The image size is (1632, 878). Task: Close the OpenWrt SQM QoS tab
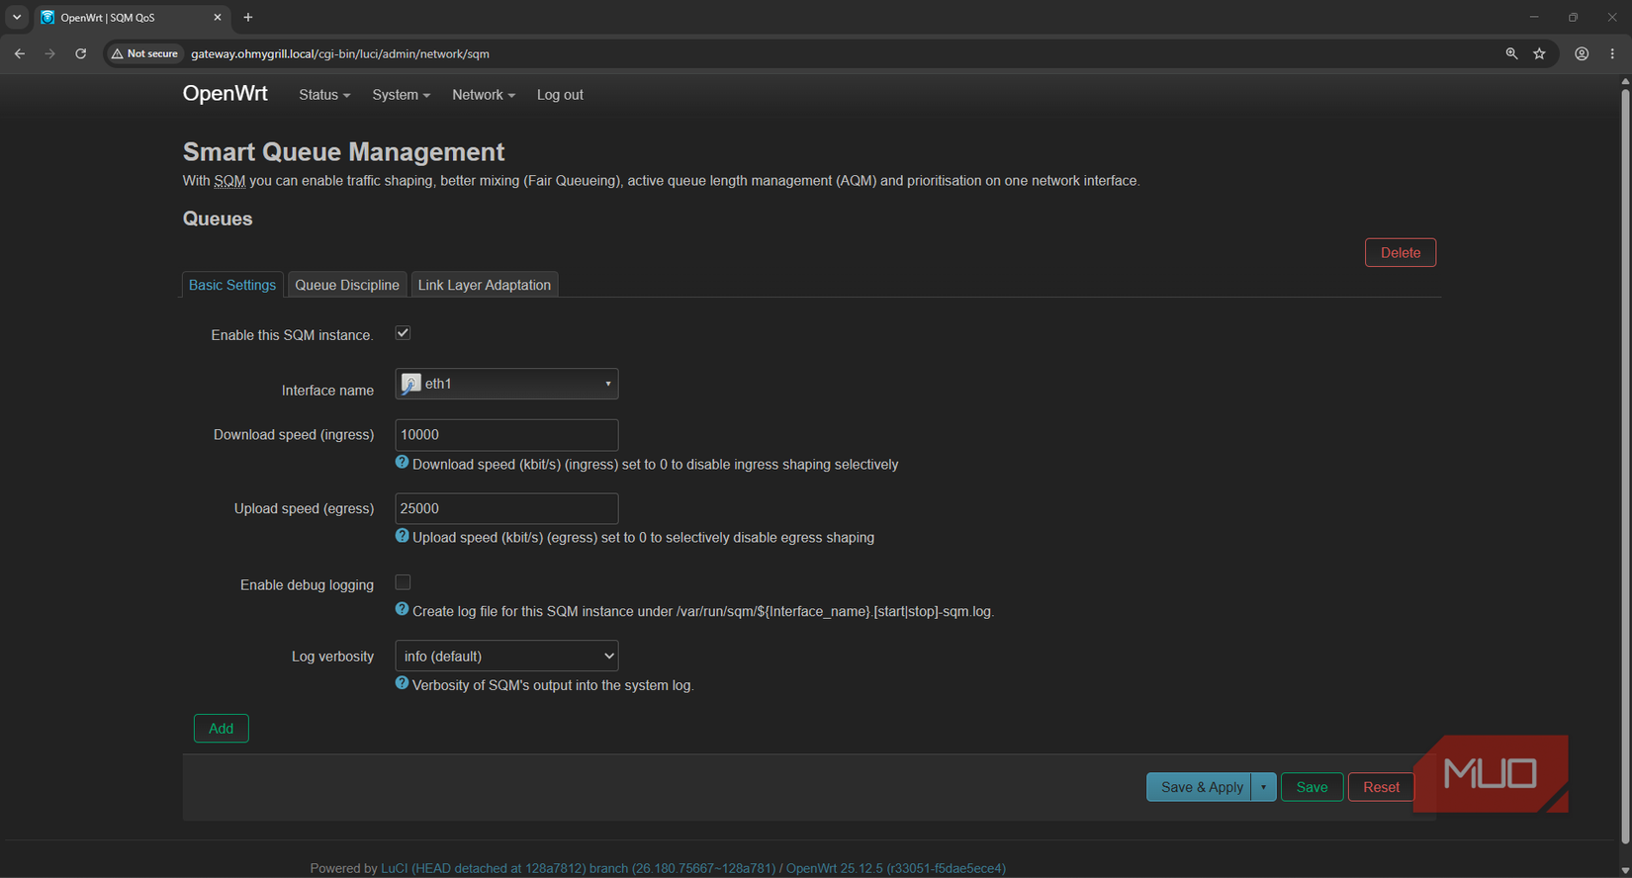(218, 17)
